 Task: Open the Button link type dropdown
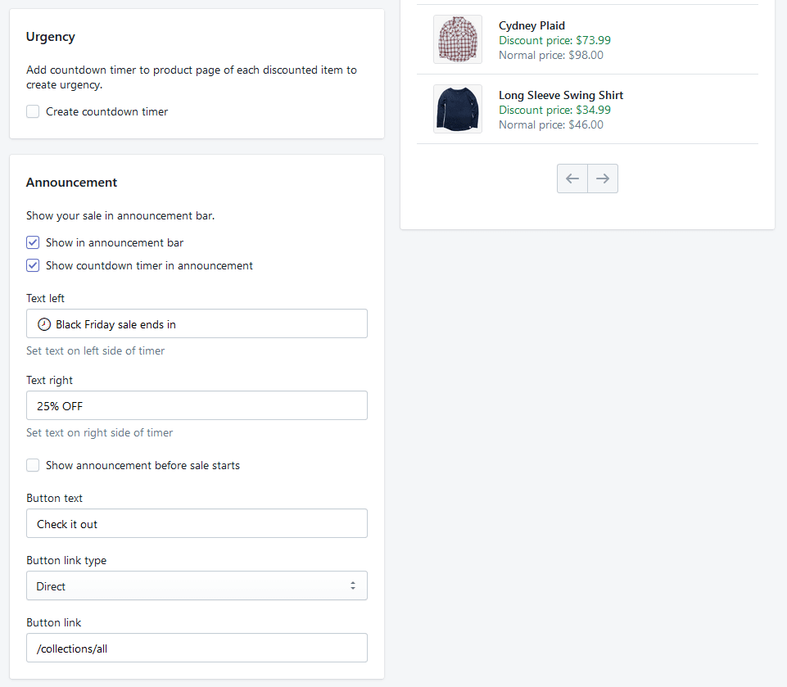coord(197,586)
